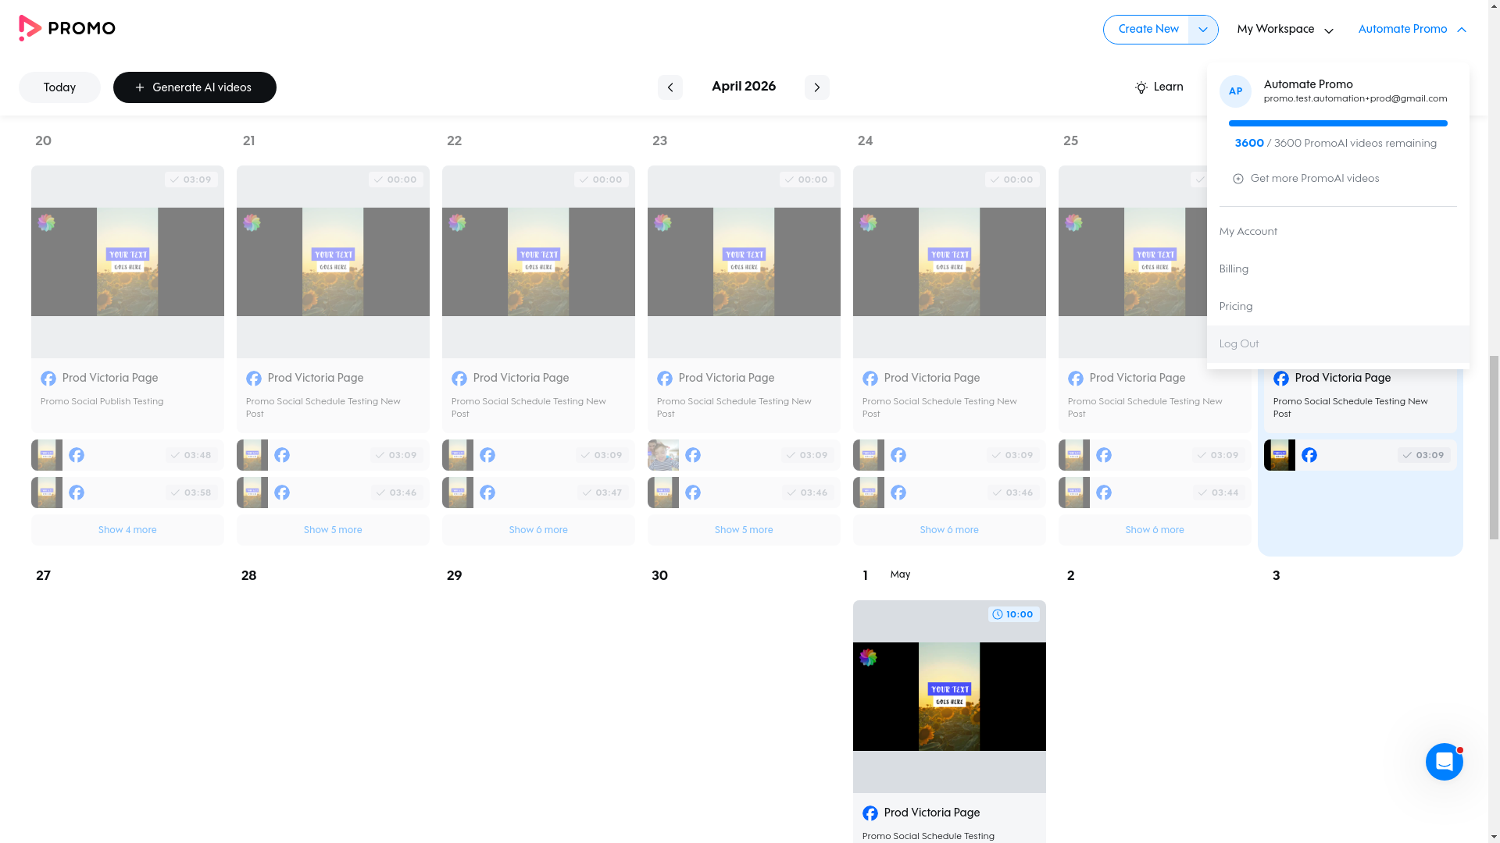Show 6 more posts on April 29
This screenshot has height=843, width=1500.
click(x=537, y=529)
